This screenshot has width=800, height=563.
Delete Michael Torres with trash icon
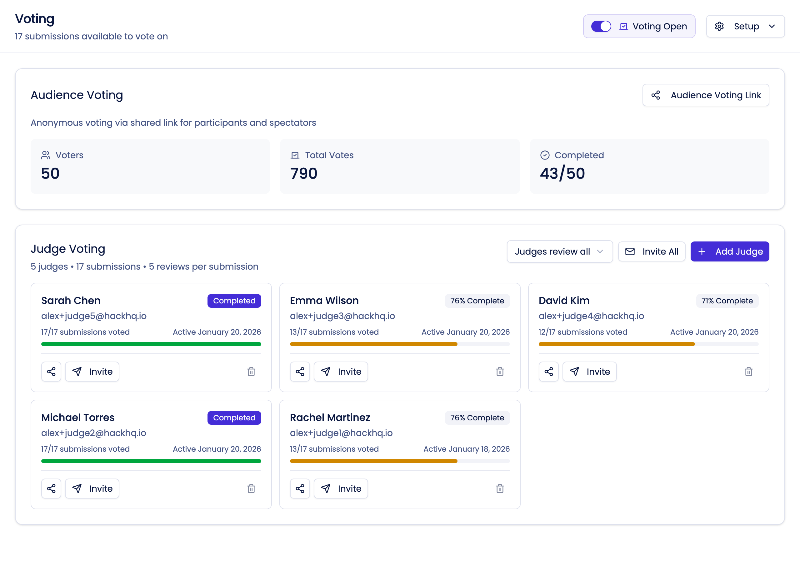tap(251, 488)
